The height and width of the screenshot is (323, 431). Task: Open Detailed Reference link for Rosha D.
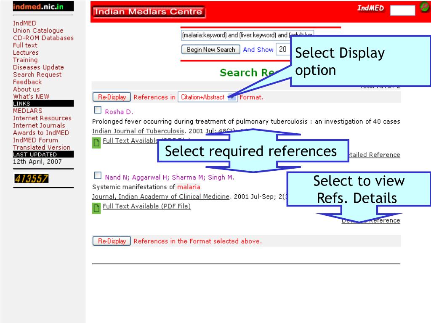tap(374, 155)
